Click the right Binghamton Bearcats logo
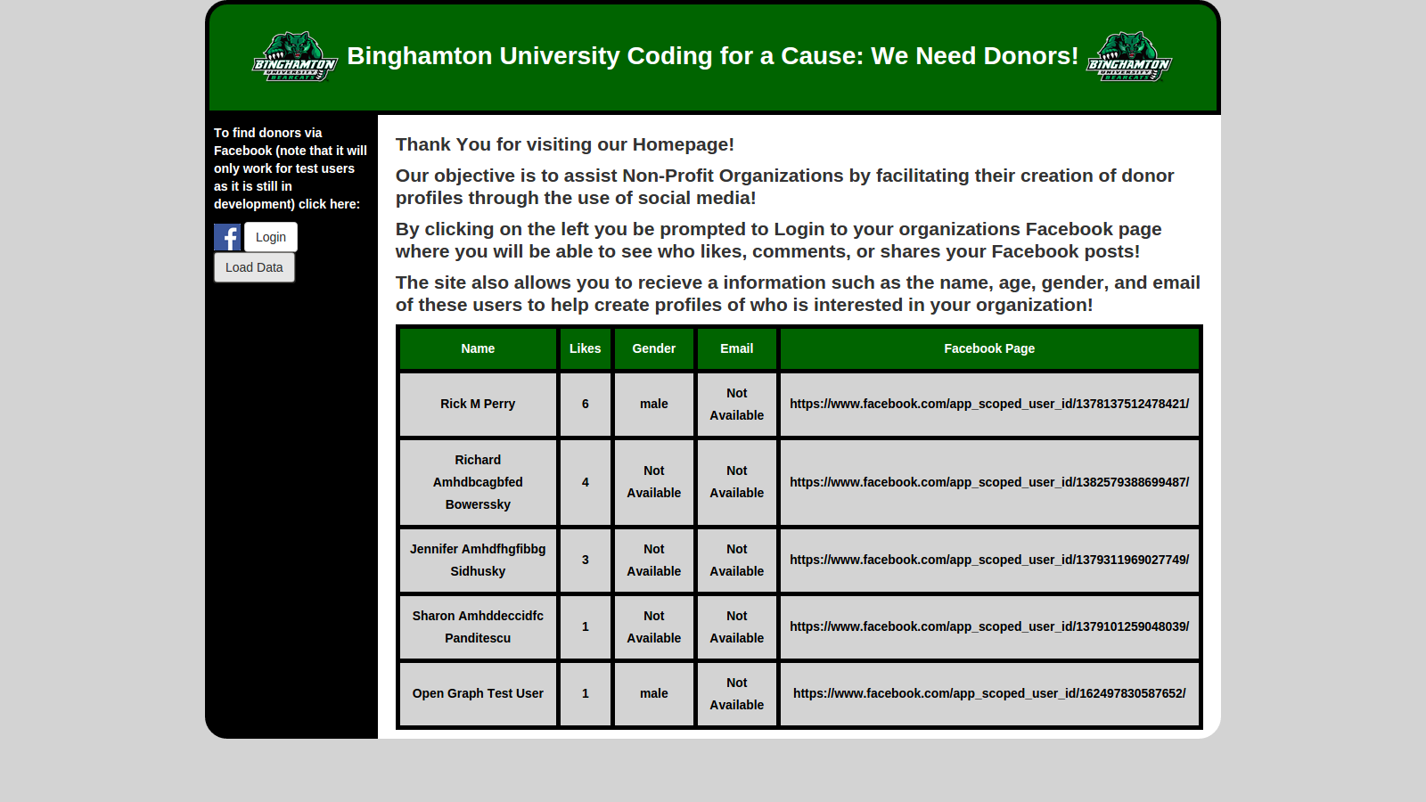 (x=1129, y=57)
